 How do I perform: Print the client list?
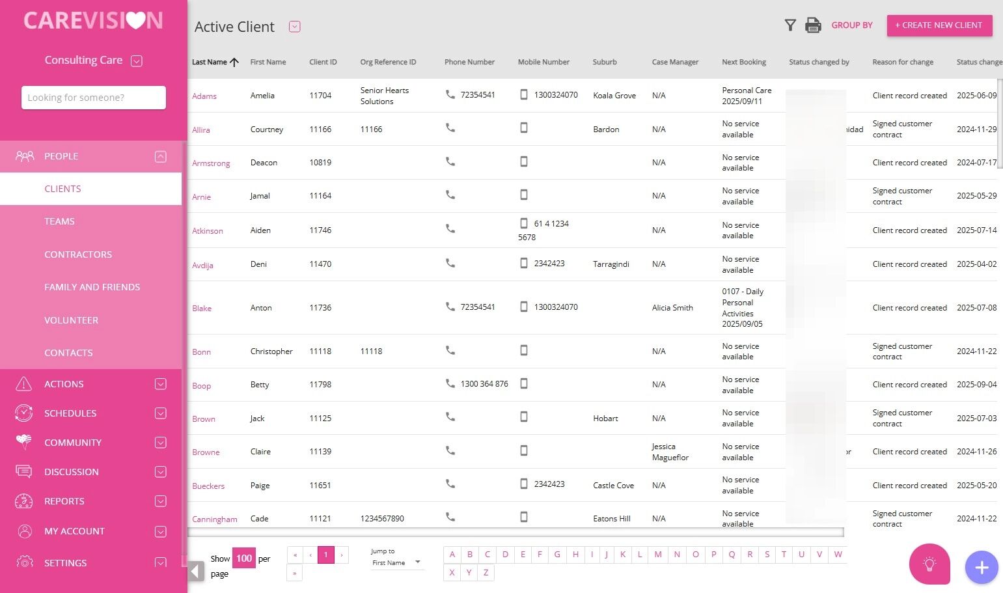pyautogui.click(x=813, y=25)
